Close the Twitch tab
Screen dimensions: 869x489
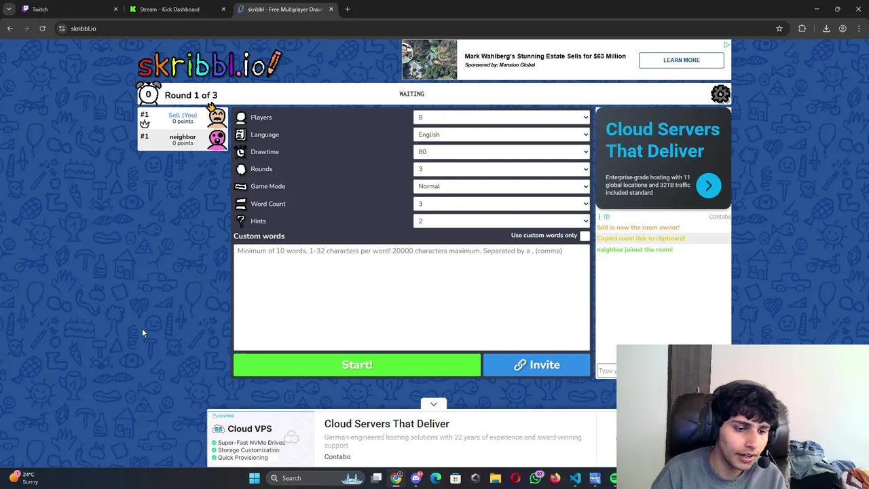pos(115,10)
